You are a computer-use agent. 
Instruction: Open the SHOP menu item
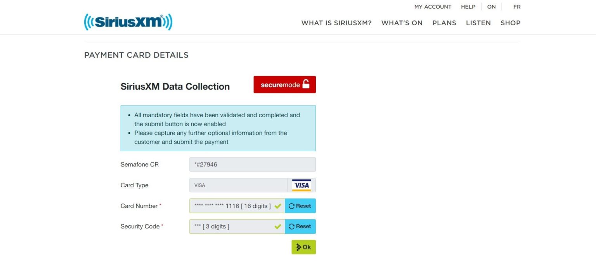(x=511, y=23)
